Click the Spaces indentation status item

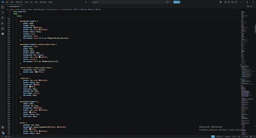point(228,136)
